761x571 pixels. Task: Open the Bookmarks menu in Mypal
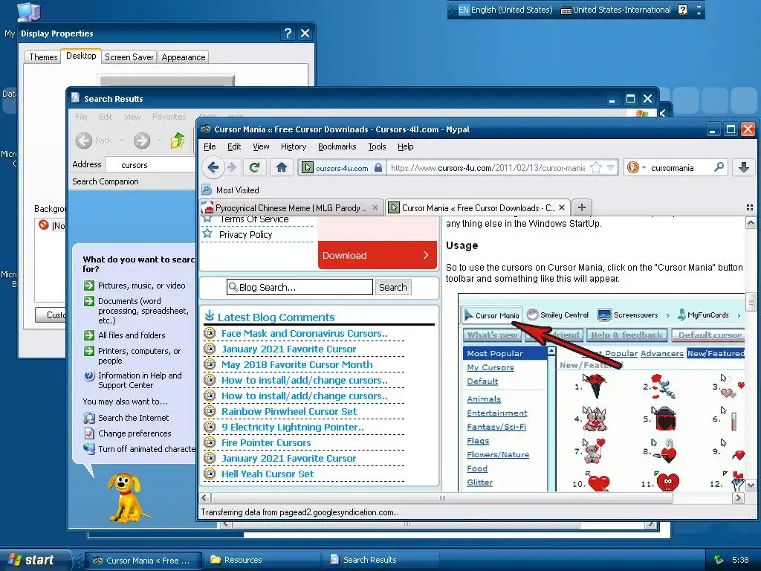coord(337,146)
